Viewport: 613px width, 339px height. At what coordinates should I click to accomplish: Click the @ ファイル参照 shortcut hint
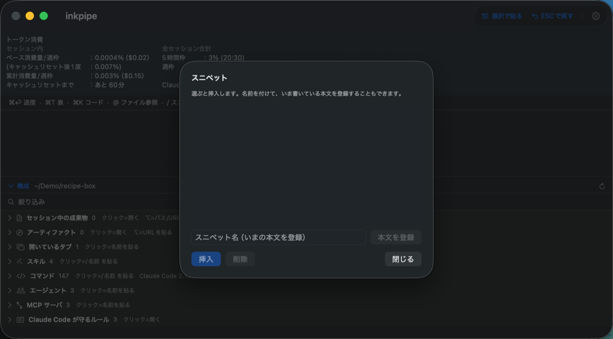[x=135, y=103]
